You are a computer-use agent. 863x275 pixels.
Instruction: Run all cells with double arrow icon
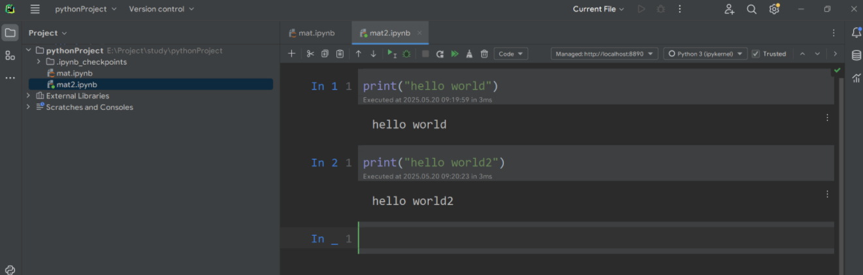[455, 54]
